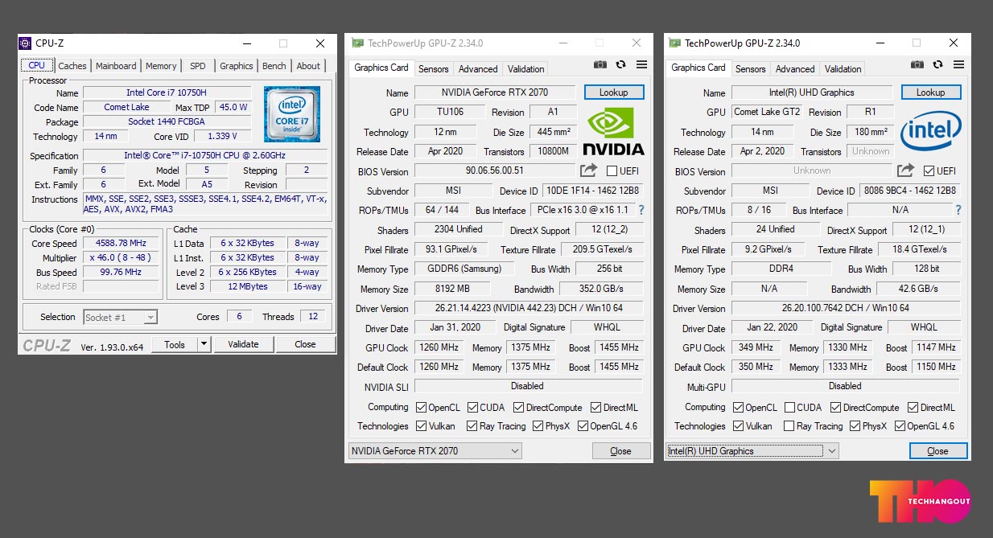Click the Tools button in CPU-Z
The height and width of the screenshot is (538, 993).
[x=175, y=344]
